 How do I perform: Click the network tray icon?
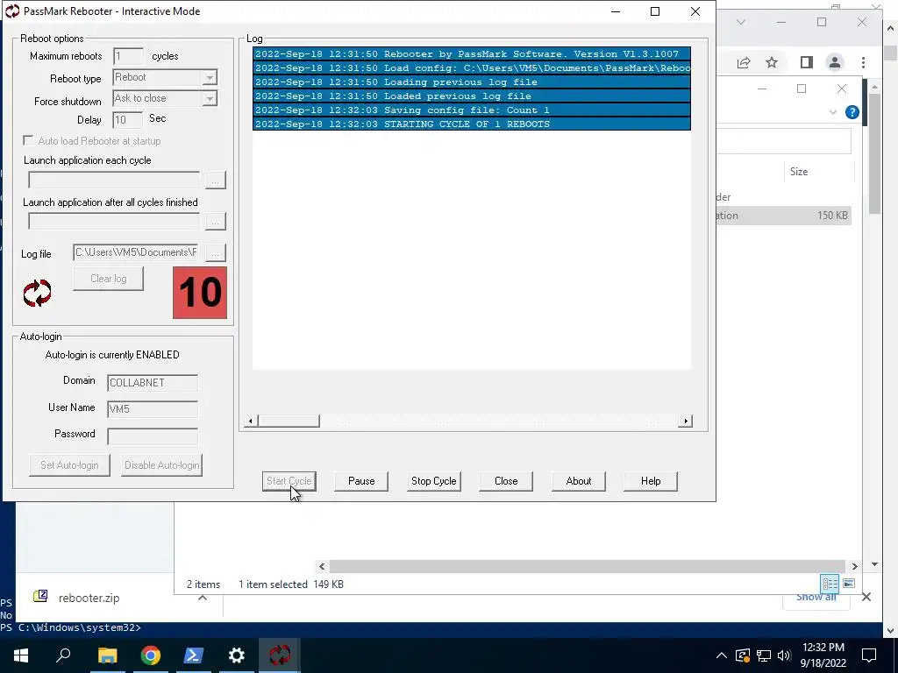point(764,655)
